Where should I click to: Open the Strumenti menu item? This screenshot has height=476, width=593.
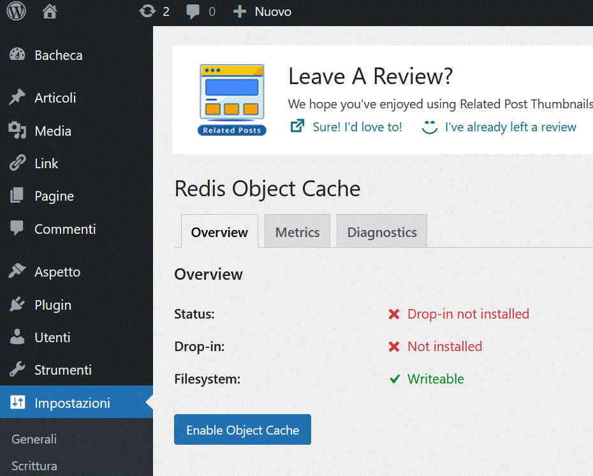point(77,370)
